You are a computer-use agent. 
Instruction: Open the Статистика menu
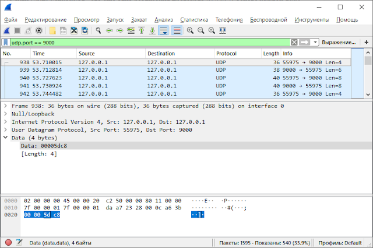tap(194, 20)
